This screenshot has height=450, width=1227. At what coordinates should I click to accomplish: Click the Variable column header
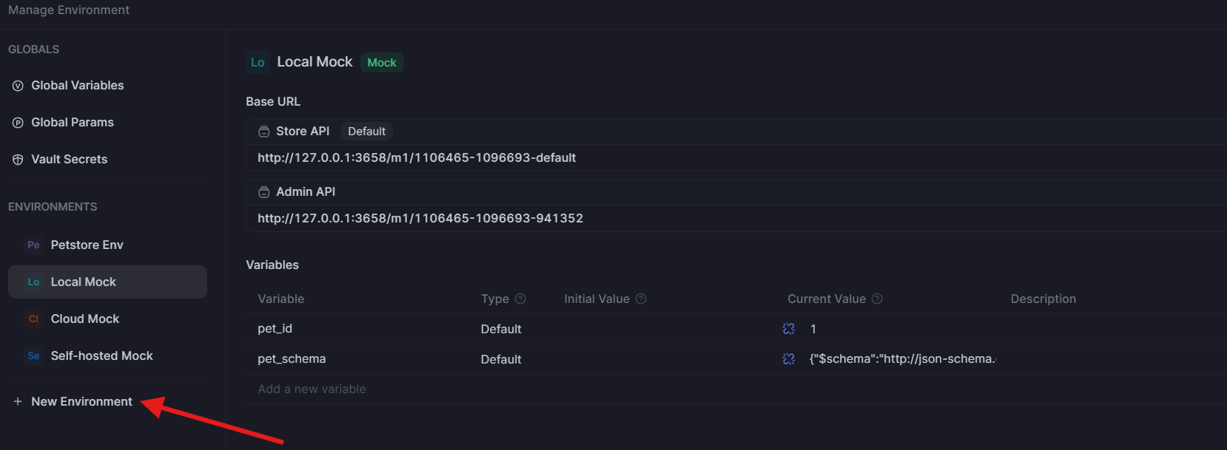(281, 299)
